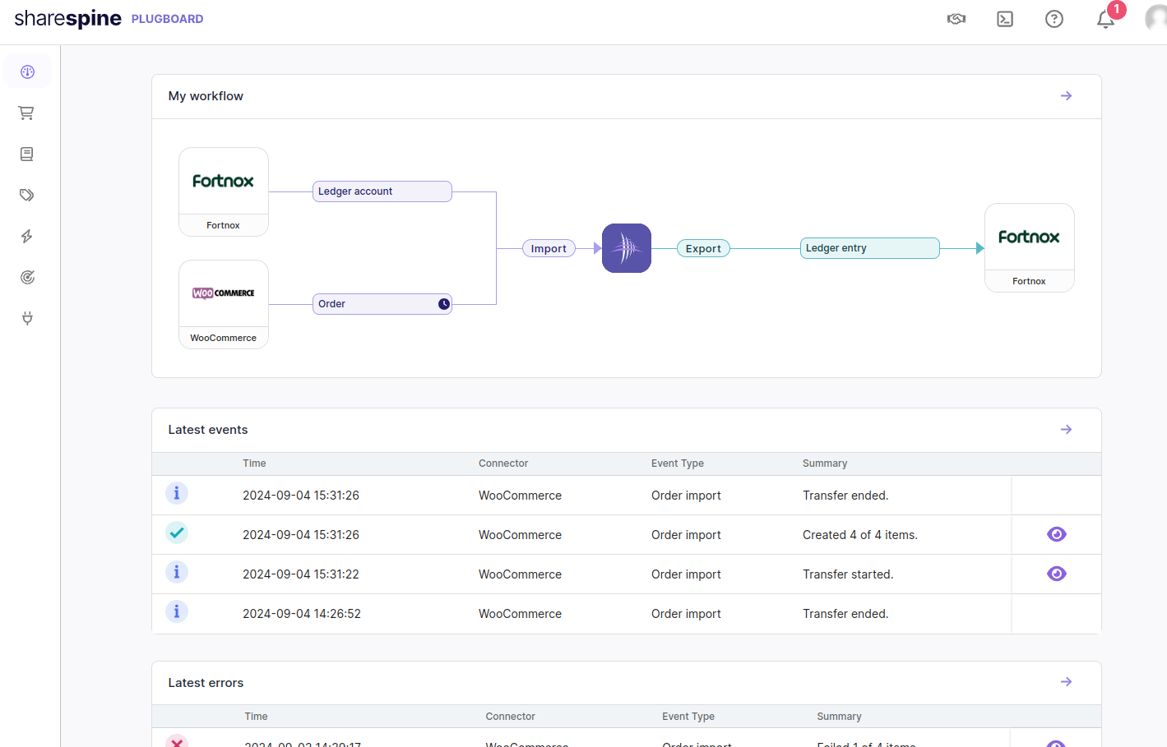
Task: Expand Latest errors via arrow
Action: (1067, 682)
